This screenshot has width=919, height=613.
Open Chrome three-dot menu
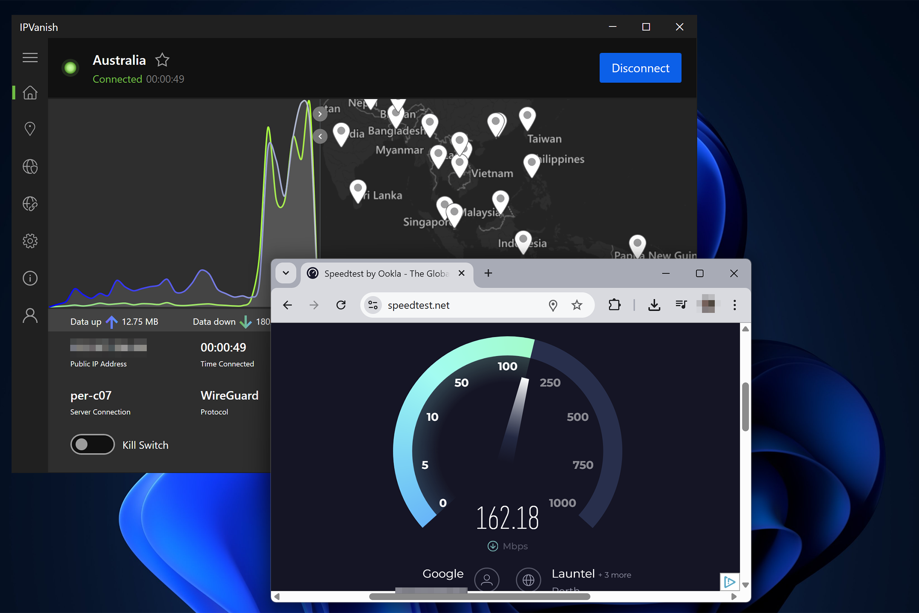(734, 305)
